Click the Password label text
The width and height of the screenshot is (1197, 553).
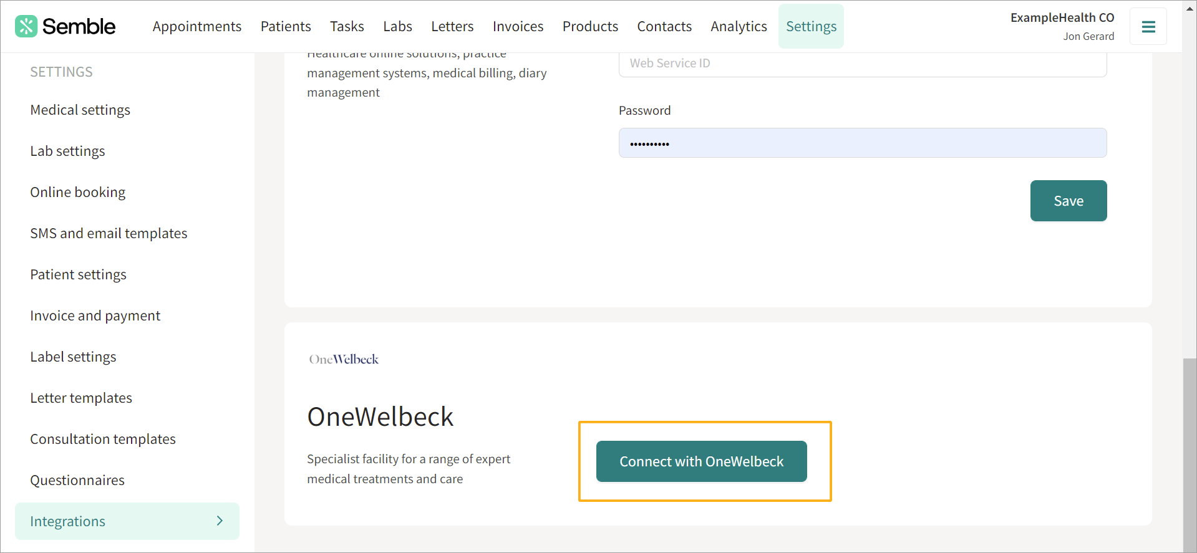click(x=644, y=110)
